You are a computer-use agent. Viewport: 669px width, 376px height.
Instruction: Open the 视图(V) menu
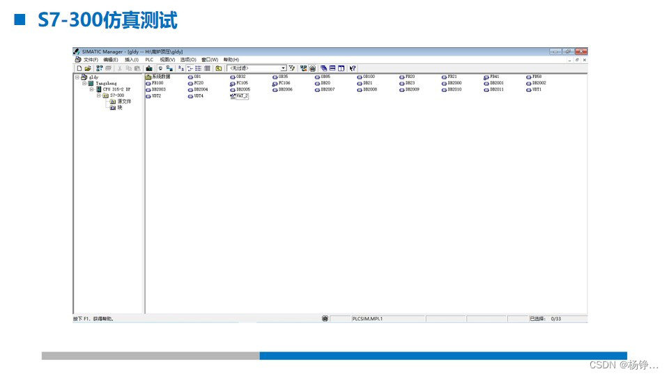click(x=167, y=60)
